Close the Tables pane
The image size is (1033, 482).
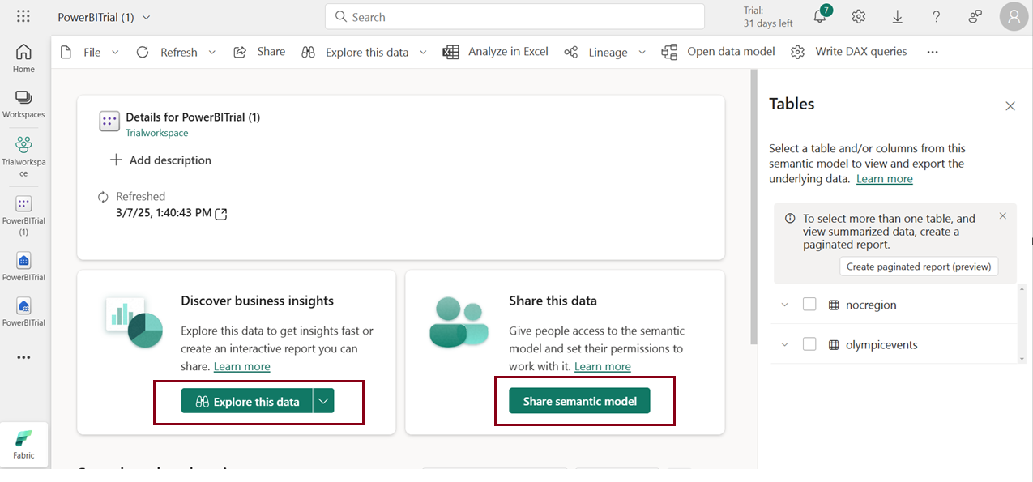[x=1010, y=106]
